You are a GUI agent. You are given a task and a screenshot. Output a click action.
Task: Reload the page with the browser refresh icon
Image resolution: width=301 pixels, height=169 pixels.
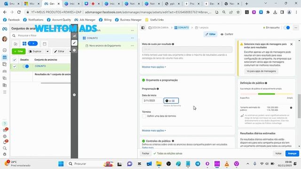(19, 12)
